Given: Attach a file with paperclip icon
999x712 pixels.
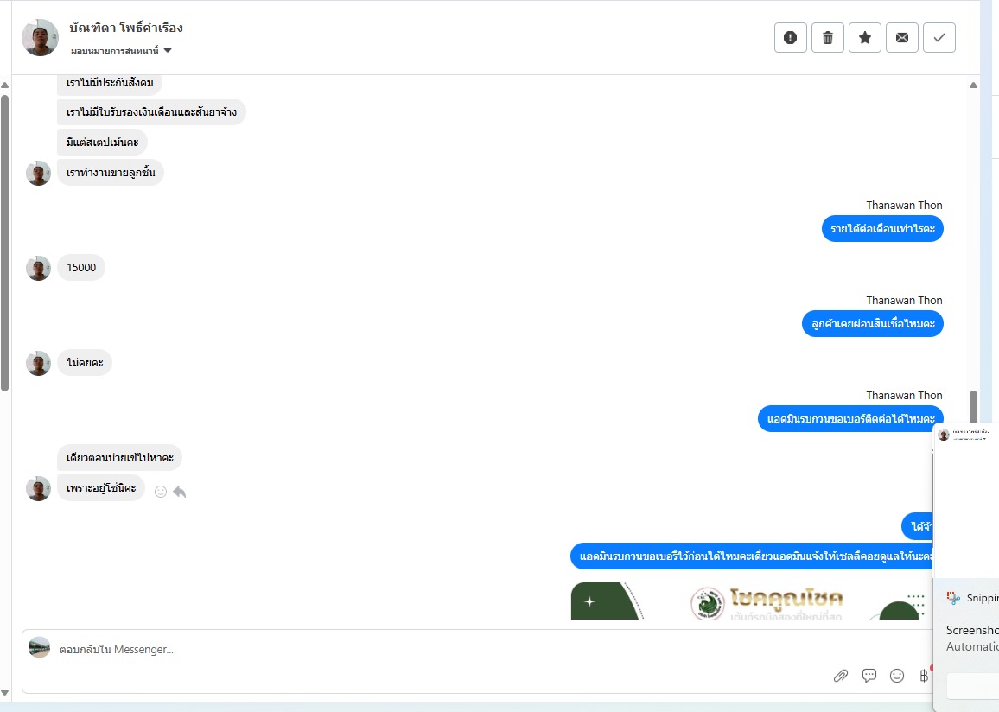Looking at the screenshot, I should coord(841,676).
